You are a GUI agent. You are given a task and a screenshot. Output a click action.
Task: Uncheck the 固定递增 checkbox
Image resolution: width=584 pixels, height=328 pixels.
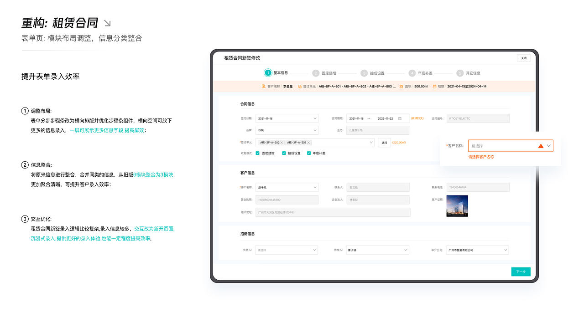coord(257,153)
